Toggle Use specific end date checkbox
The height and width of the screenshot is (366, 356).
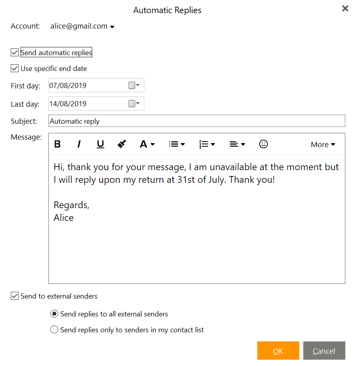[x=14, y=68]
